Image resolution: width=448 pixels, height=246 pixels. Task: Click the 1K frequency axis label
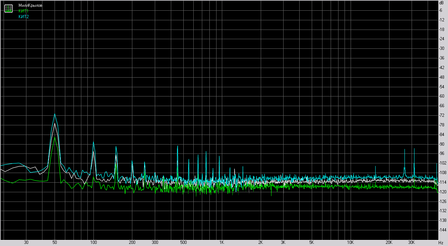coord(222,243)
